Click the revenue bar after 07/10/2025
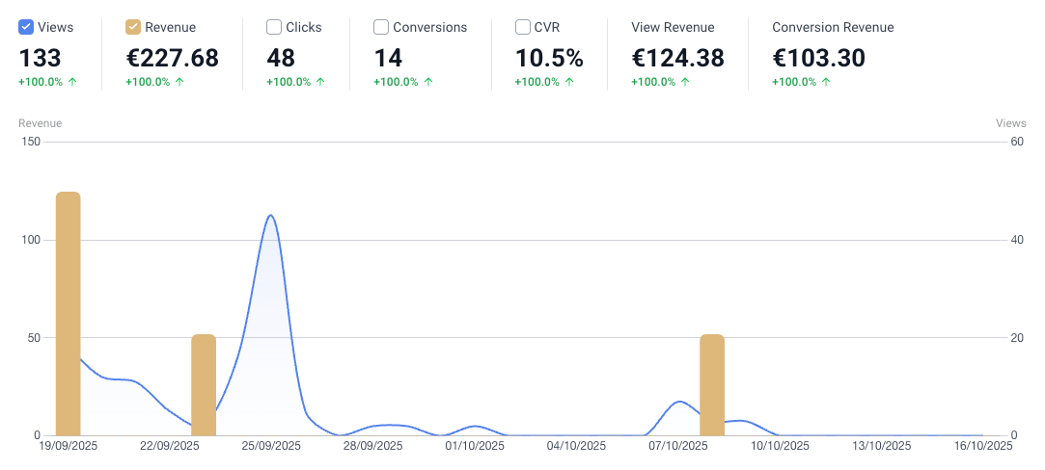 pos(712,385)
